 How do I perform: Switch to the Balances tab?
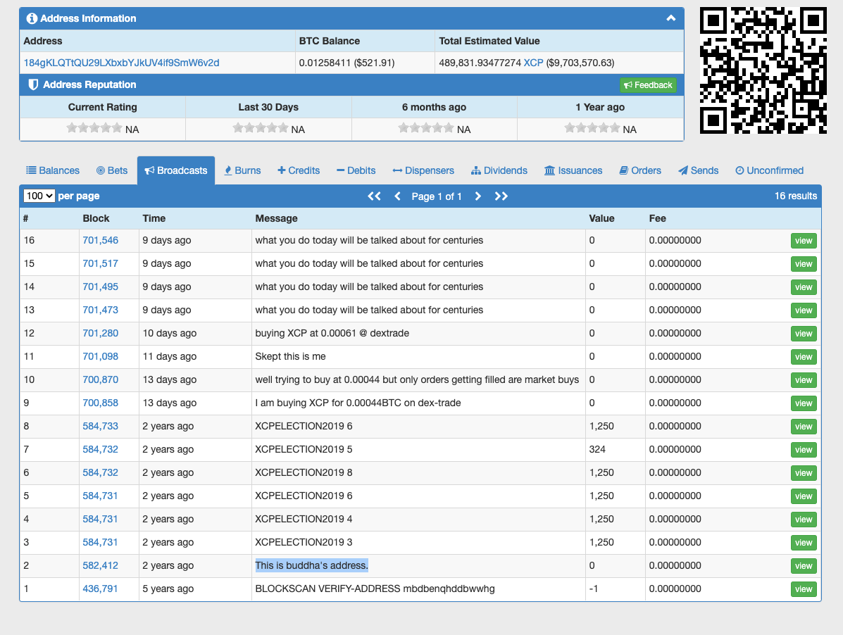point(53,170)
